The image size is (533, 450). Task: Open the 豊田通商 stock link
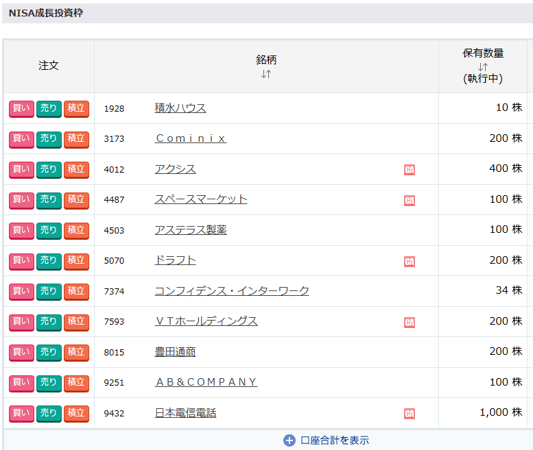click(x=175, y=352)
